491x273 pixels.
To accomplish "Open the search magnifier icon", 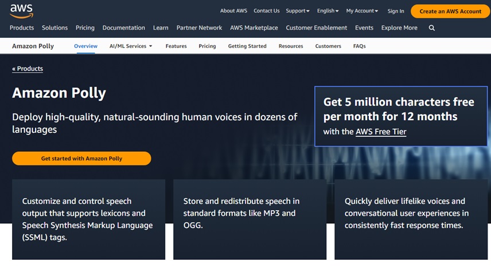I will tap(431, 28).
